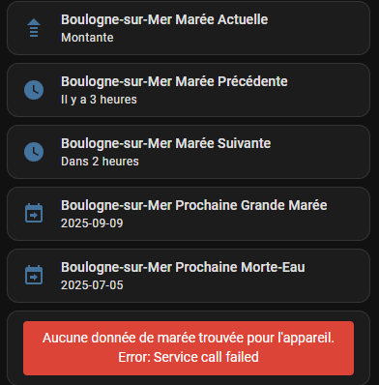Click the clock icon for Marée Précédente

(34, 90)
